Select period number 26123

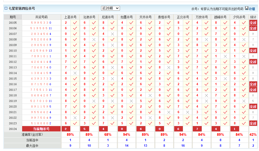tap(13, 123)
